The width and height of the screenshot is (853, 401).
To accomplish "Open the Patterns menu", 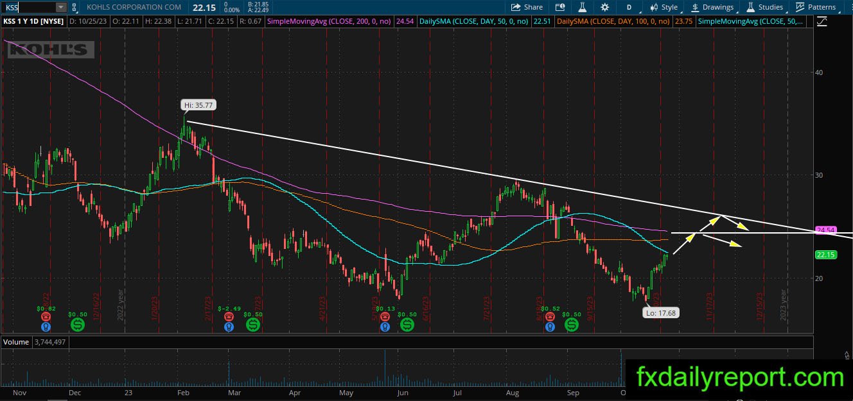I will coord(816,7).
